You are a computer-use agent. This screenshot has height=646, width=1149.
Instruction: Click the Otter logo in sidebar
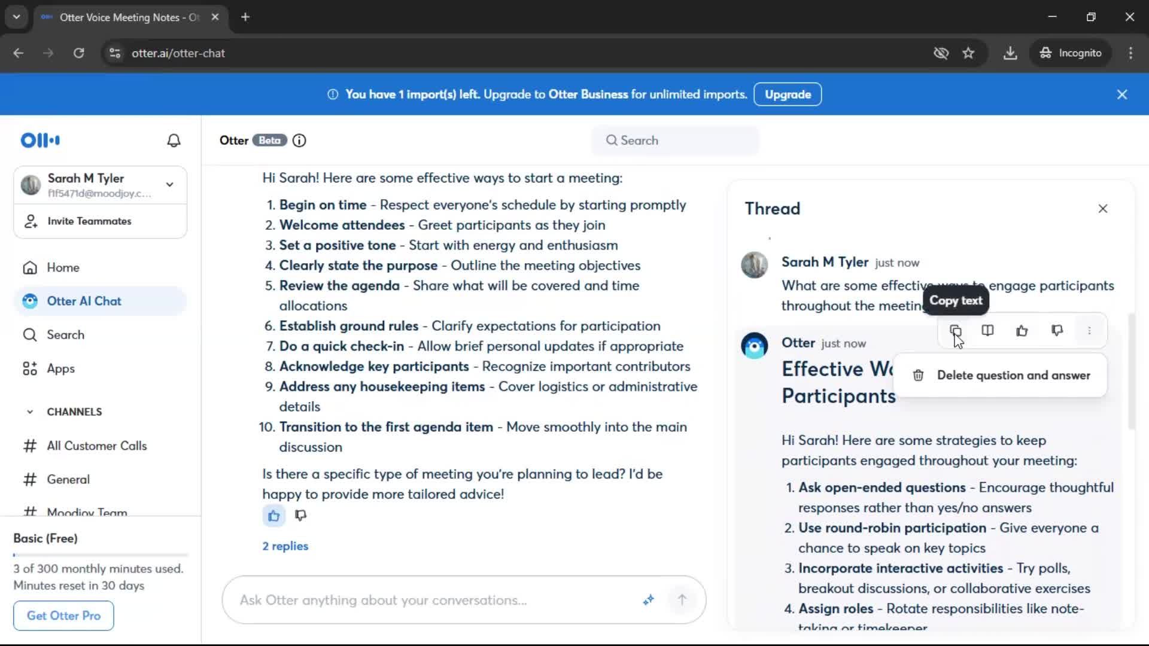coord(40,141)
